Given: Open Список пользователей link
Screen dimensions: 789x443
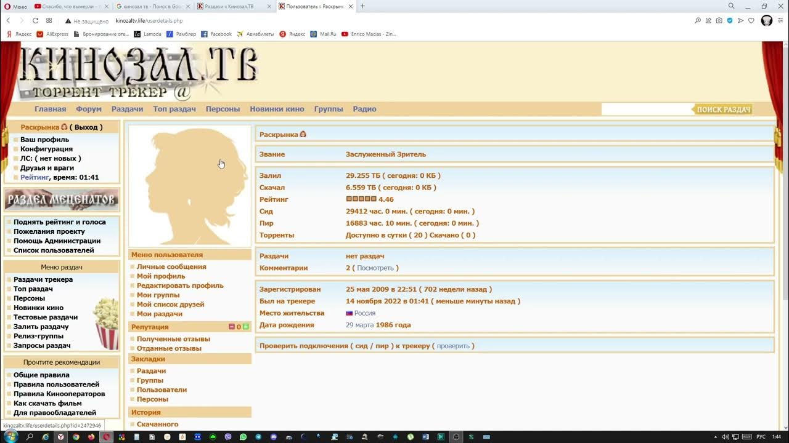Looking at the screenshot, I should (54, 250).
